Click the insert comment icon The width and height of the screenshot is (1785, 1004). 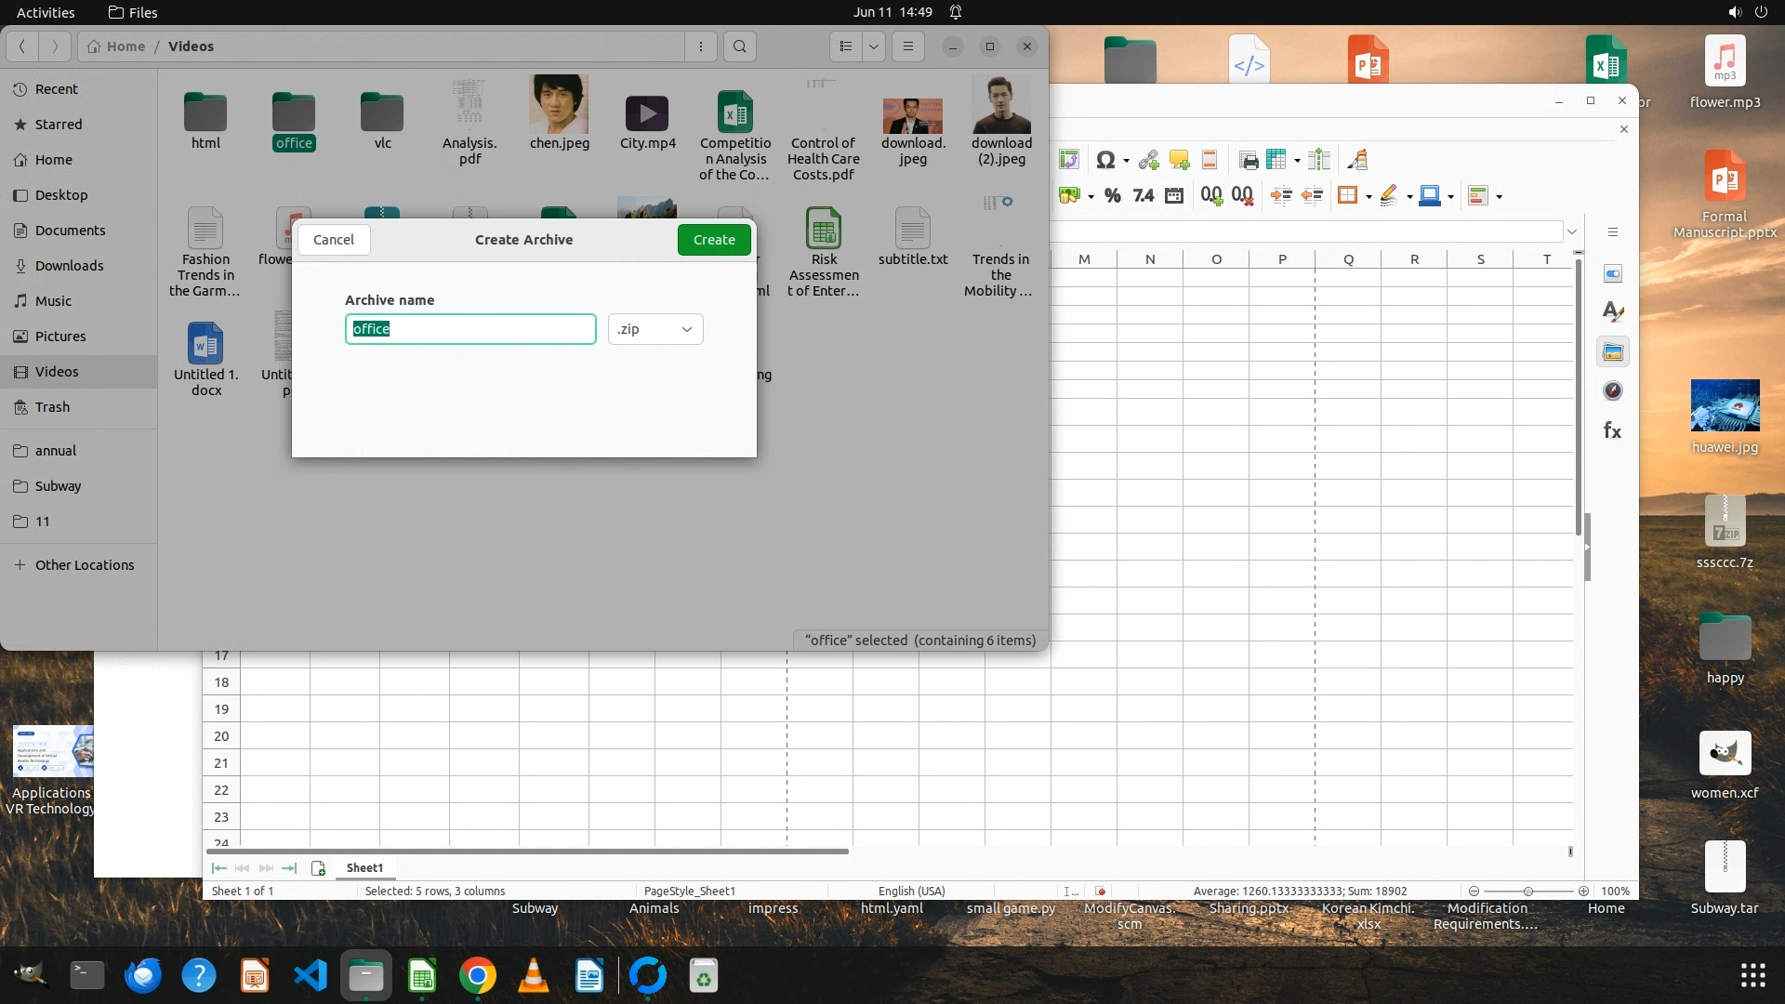pos(1179,161)
